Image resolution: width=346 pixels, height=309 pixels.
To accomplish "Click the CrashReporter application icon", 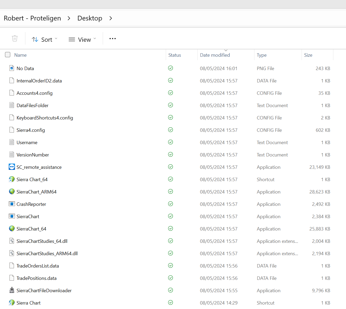I will tap(12, 204).
